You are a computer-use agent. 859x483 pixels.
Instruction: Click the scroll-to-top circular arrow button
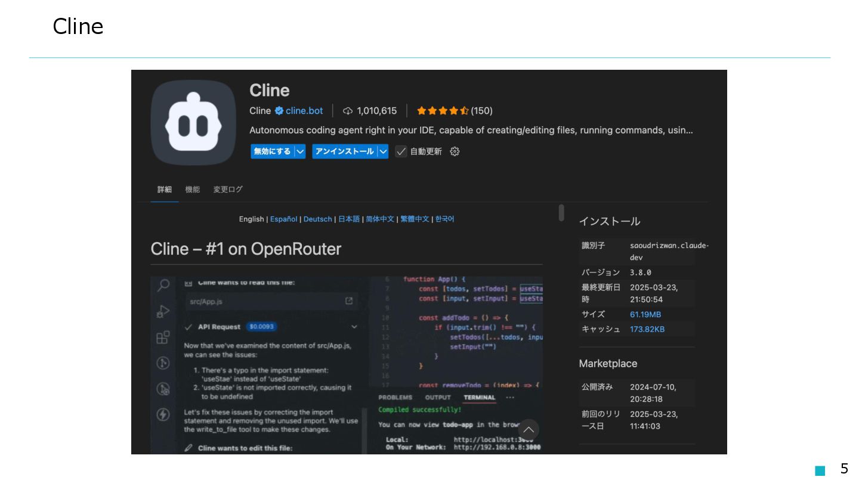click(x=529, y=430)
